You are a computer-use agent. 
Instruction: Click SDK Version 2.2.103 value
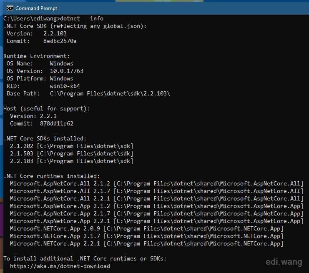tap(55, 33)
